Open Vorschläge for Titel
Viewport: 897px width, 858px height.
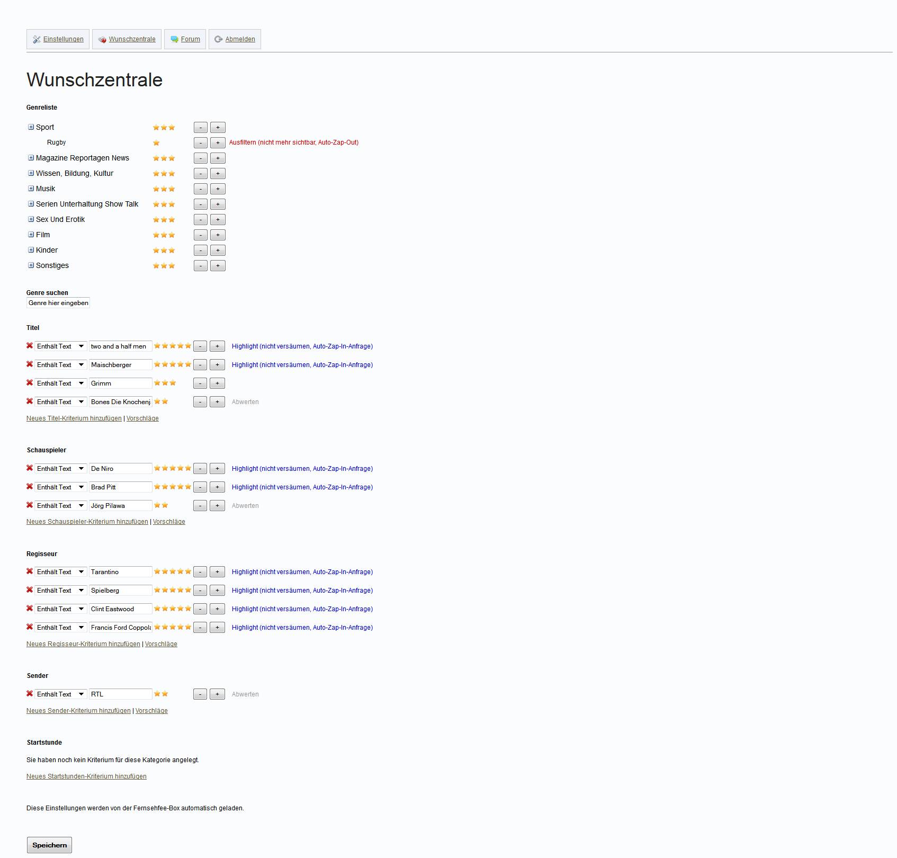pos(142,418)
